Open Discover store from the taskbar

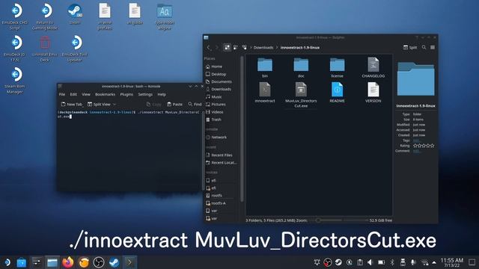coord(22,262)
